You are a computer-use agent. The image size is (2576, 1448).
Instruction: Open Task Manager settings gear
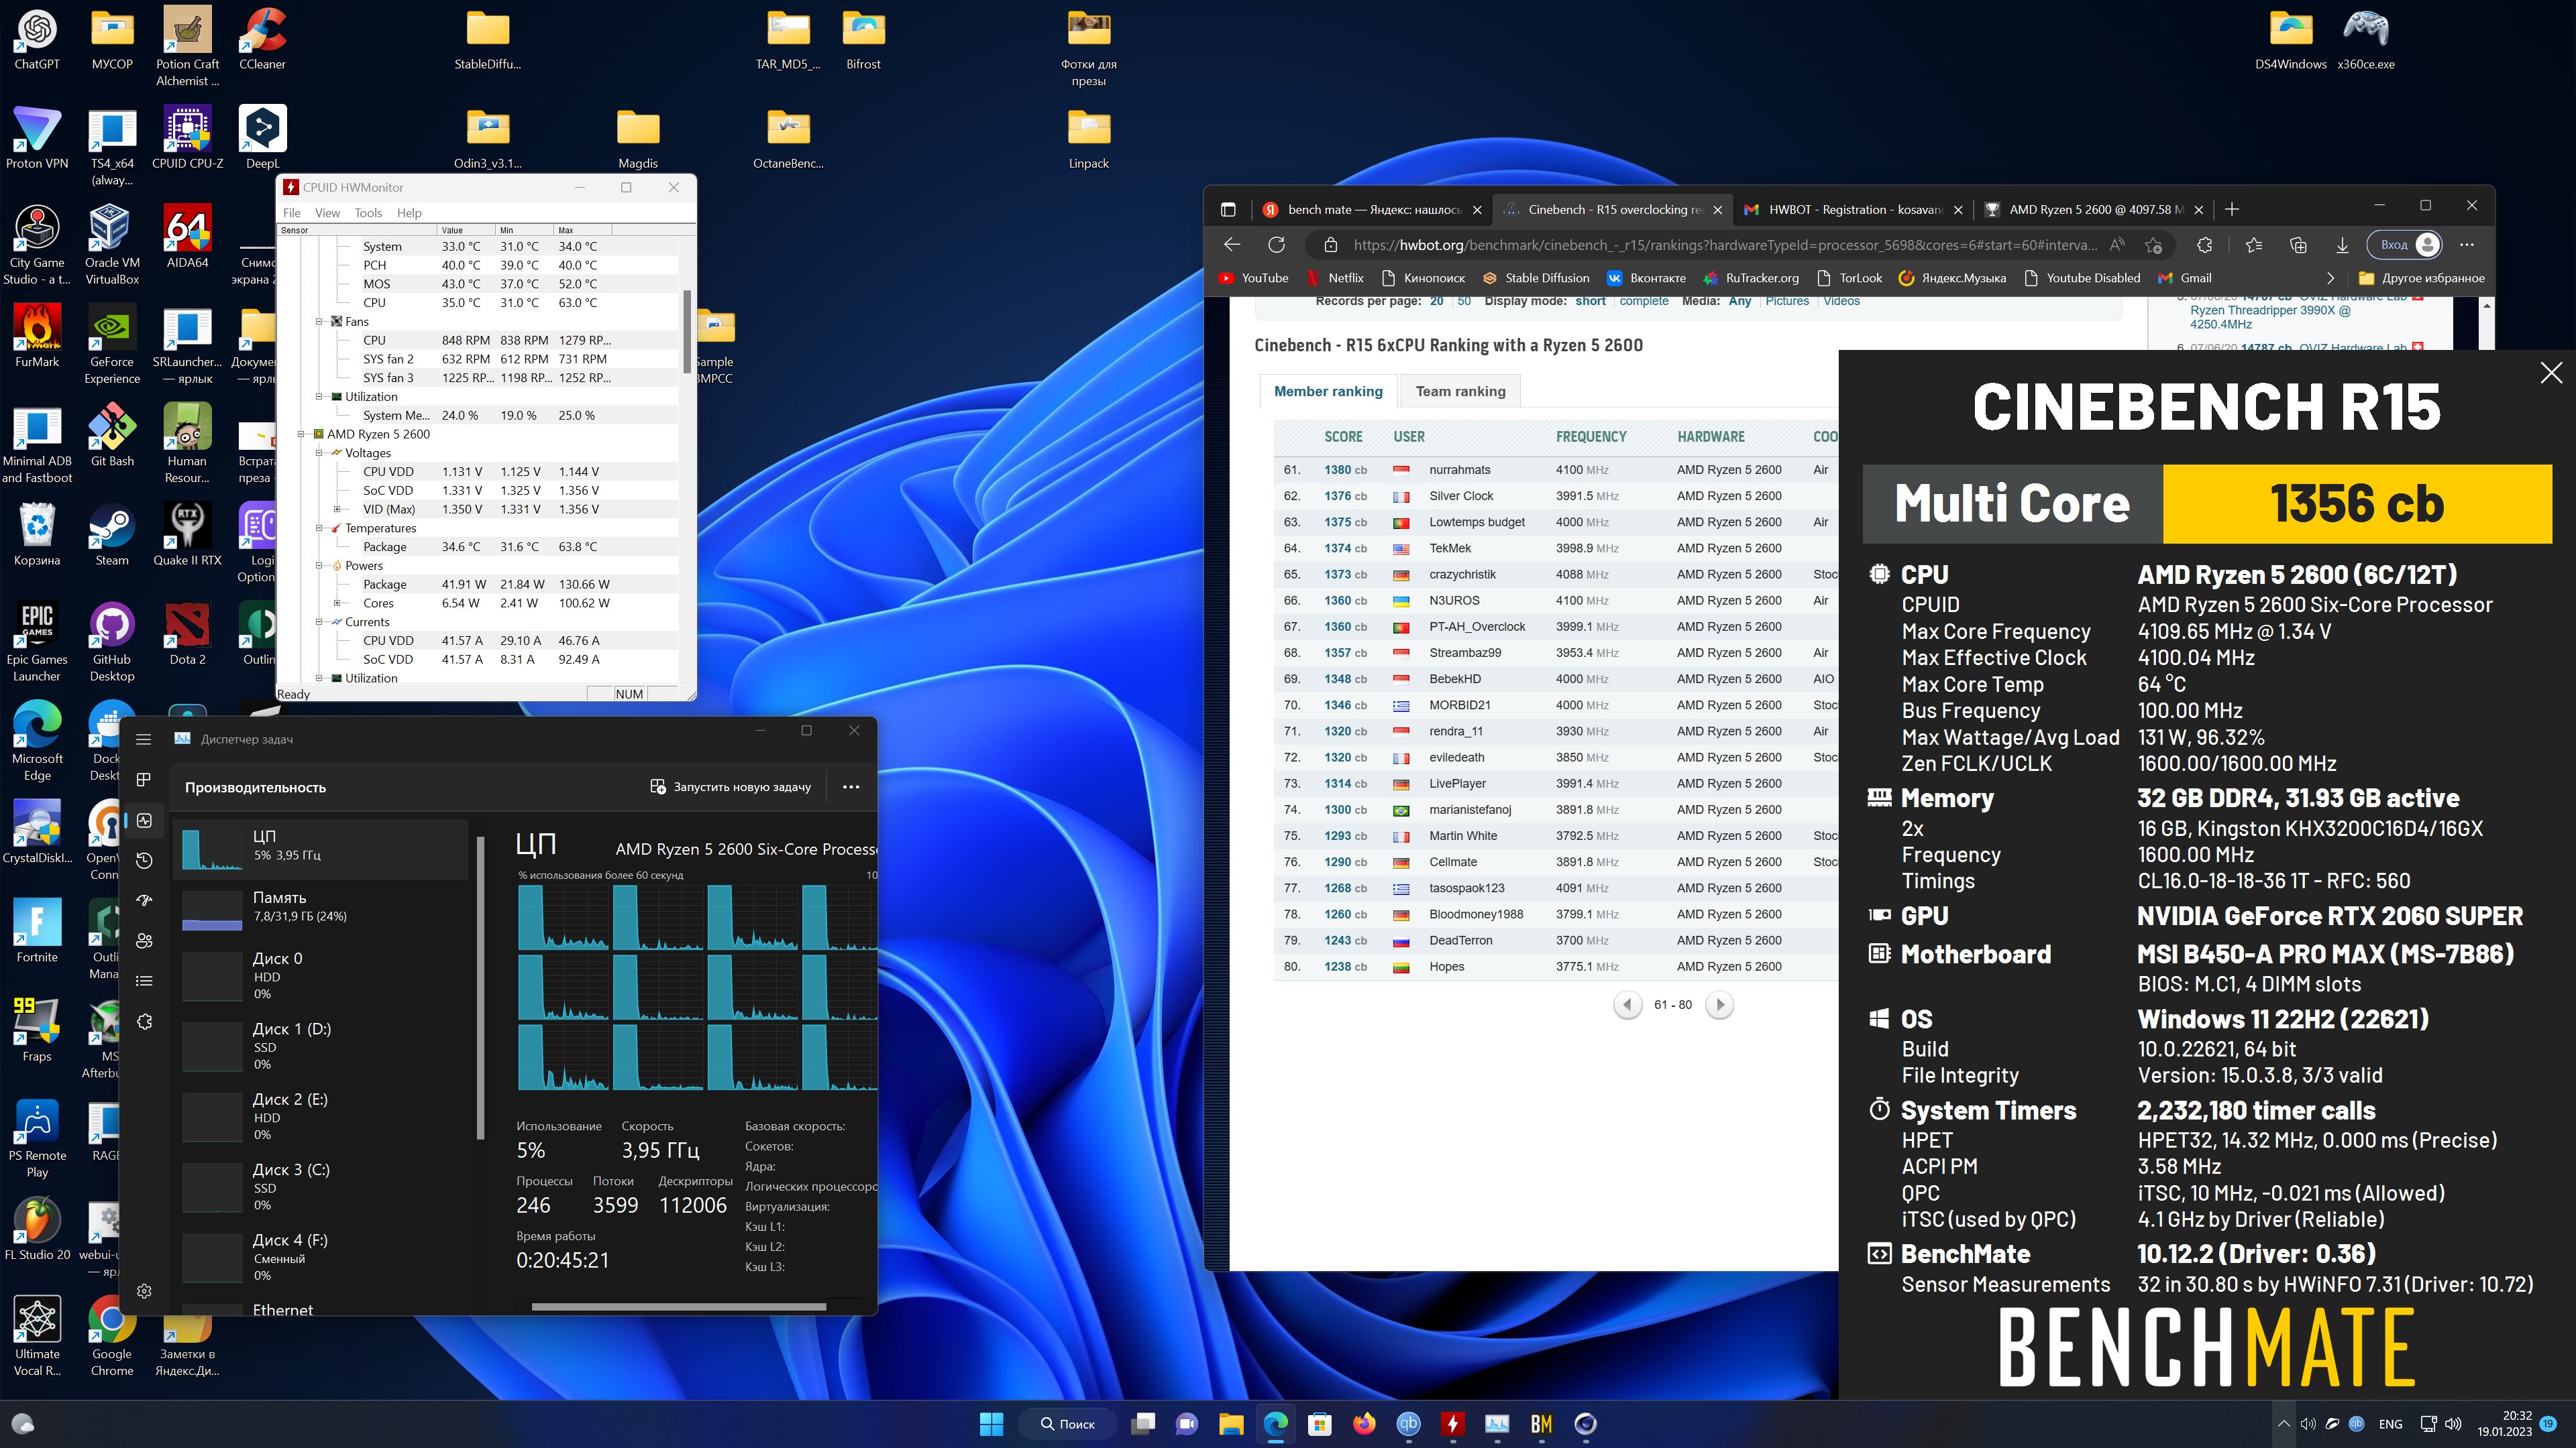pos(144,1291)
